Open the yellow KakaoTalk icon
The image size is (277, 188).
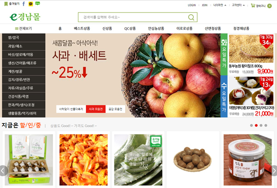coord(31,4)
